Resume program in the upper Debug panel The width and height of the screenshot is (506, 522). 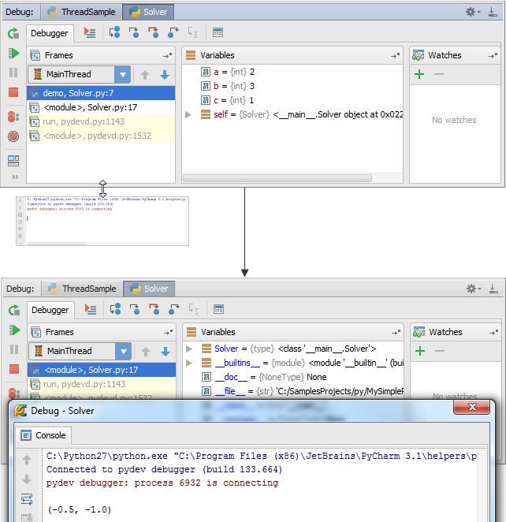point(13,54)
